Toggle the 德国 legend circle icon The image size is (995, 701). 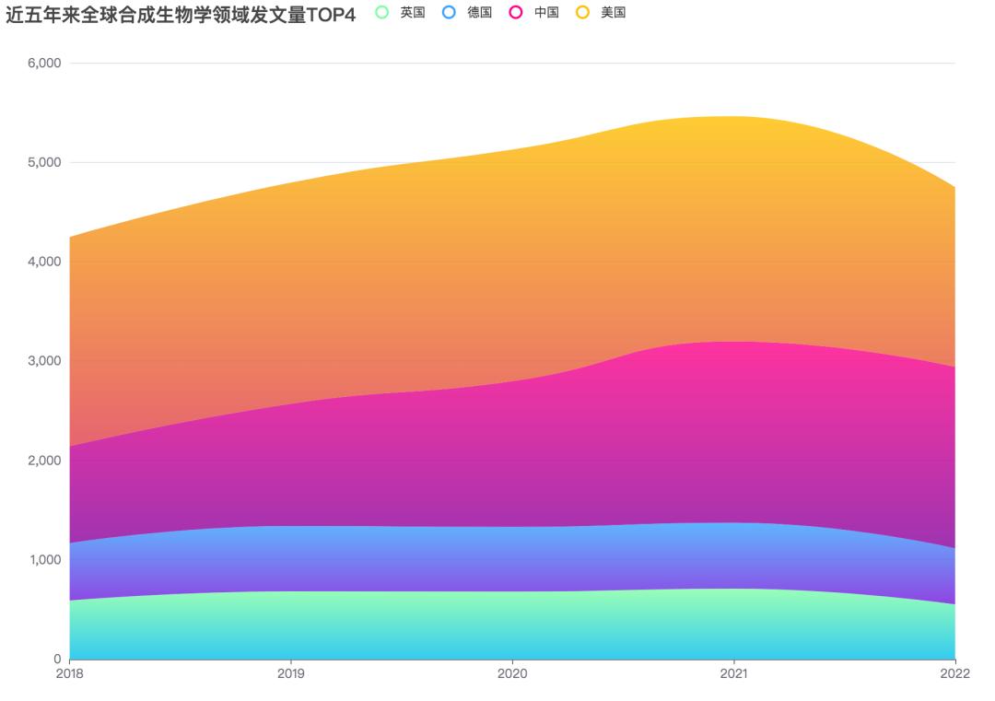(449, 12)
